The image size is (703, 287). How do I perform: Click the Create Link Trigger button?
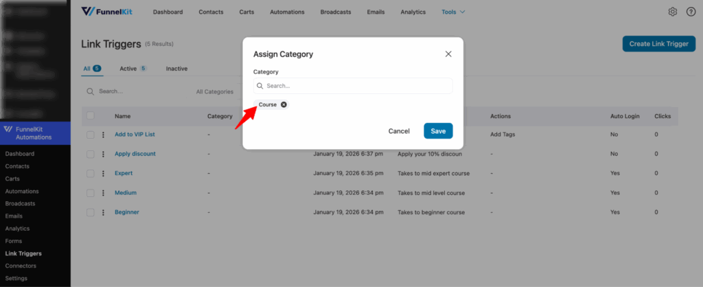pyautogui.click(x=658, y=44)
